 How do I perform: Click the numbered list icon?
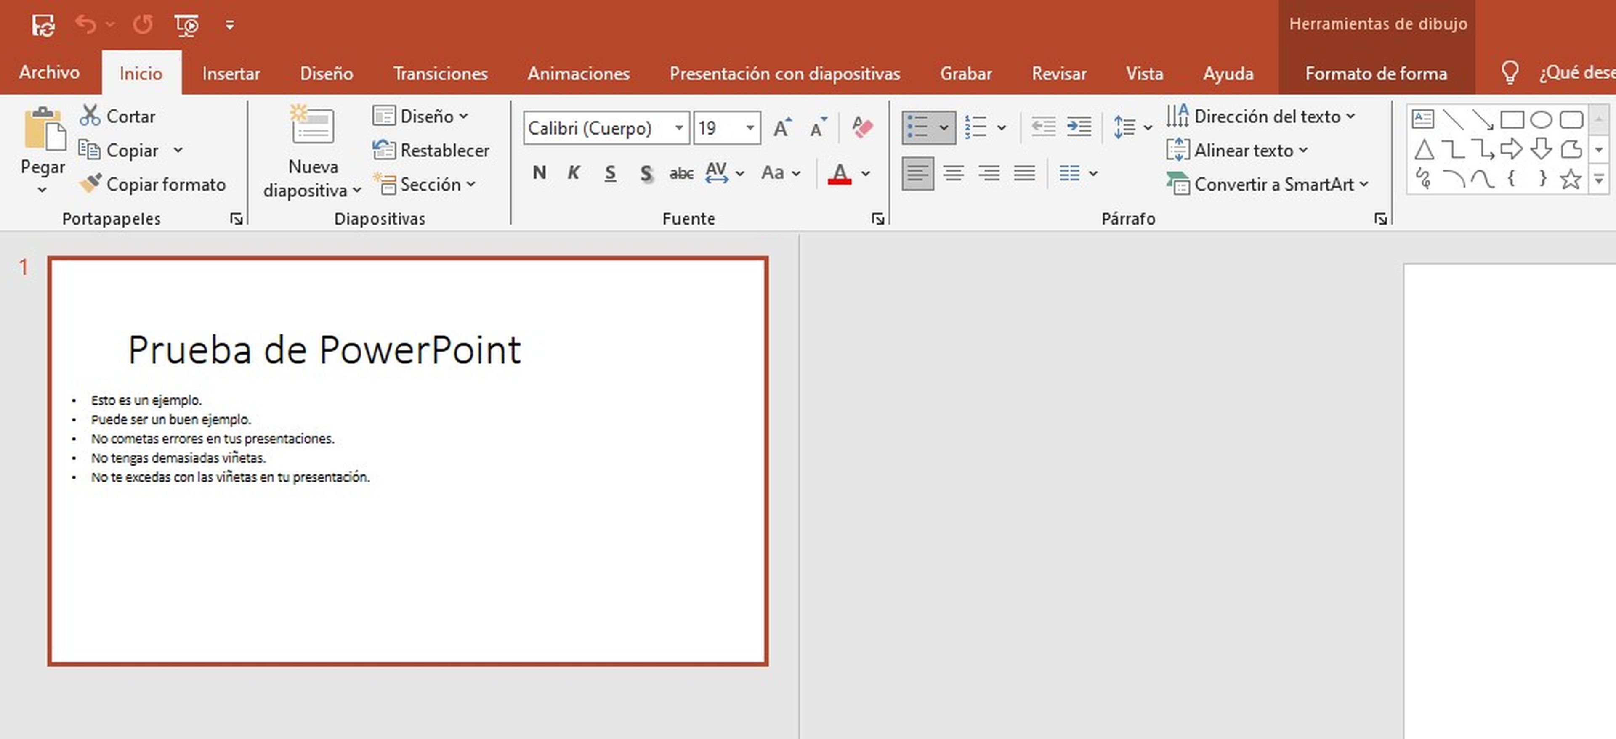pyautogui.click(x=977, y=128)
